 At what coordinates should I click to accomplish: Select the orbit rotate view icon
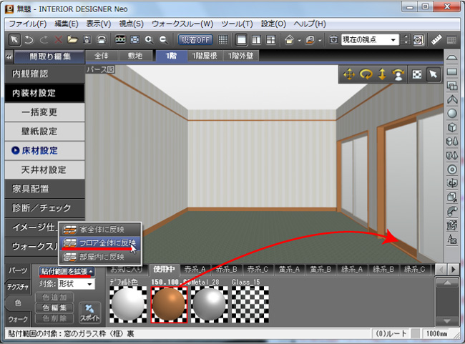pos(366,74)
